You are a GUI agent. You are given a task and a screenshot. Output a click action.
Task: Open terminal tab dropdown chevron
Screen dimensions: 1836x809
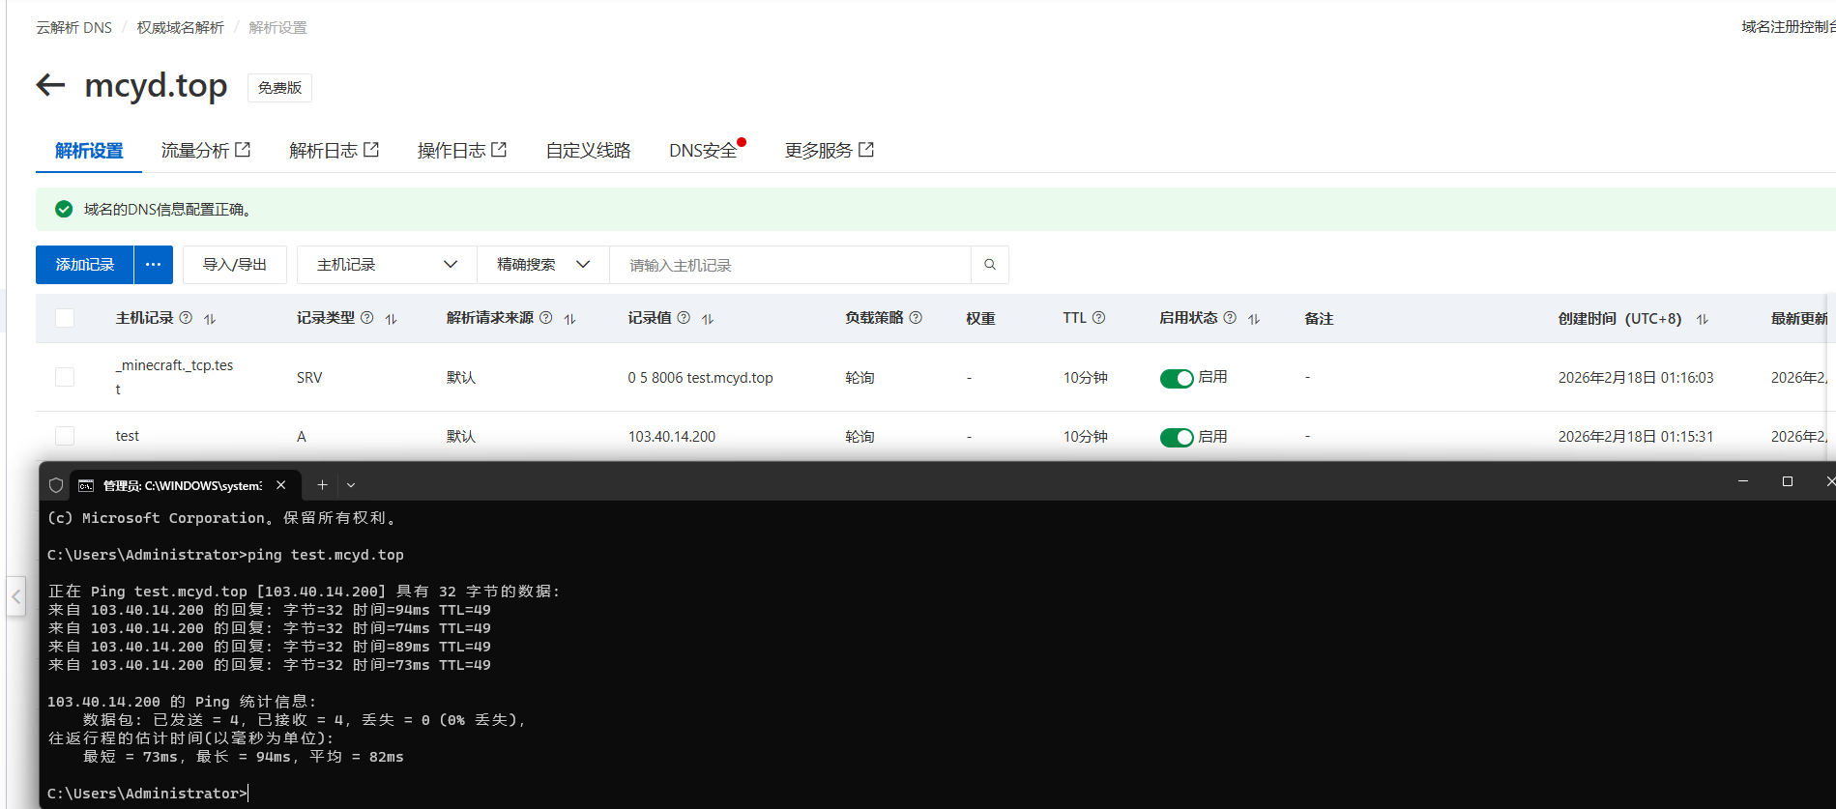click(351, 485)
